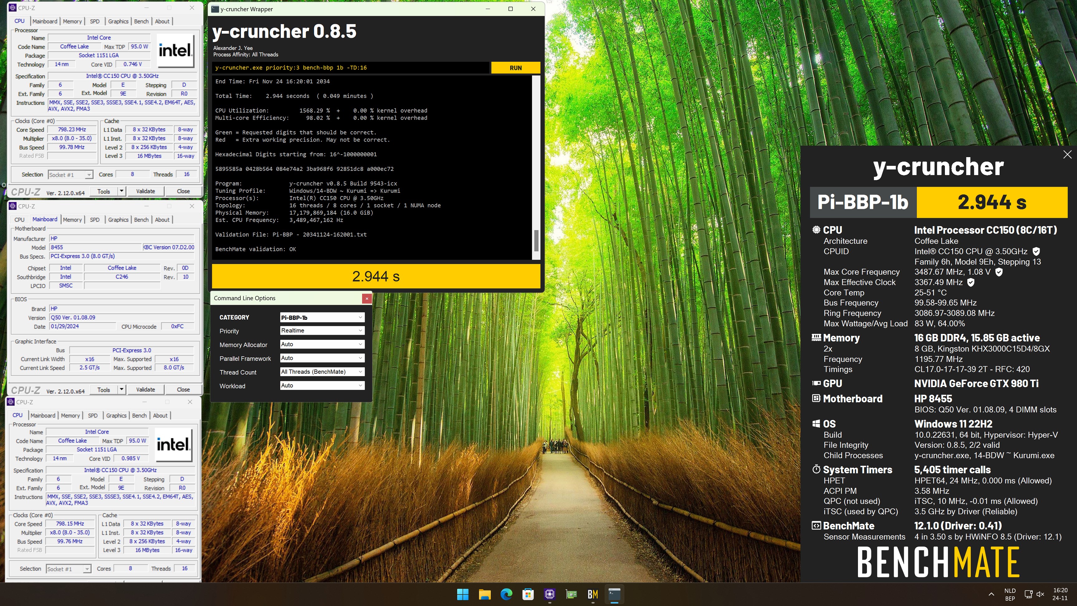The image size is (1077, 606).
Task: Open Socket #1 selection in bottom CPU-Z window
Action: (68, 569)
